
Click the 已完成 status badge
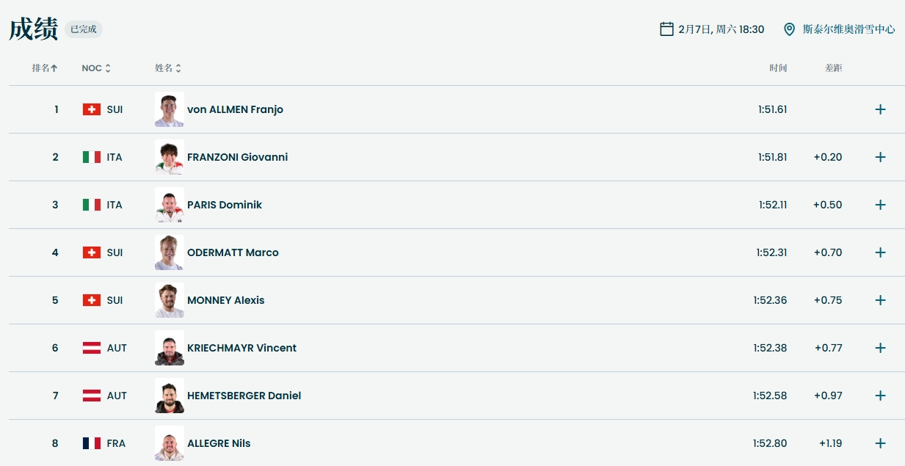pyautogui.click(x=83, y=29)
